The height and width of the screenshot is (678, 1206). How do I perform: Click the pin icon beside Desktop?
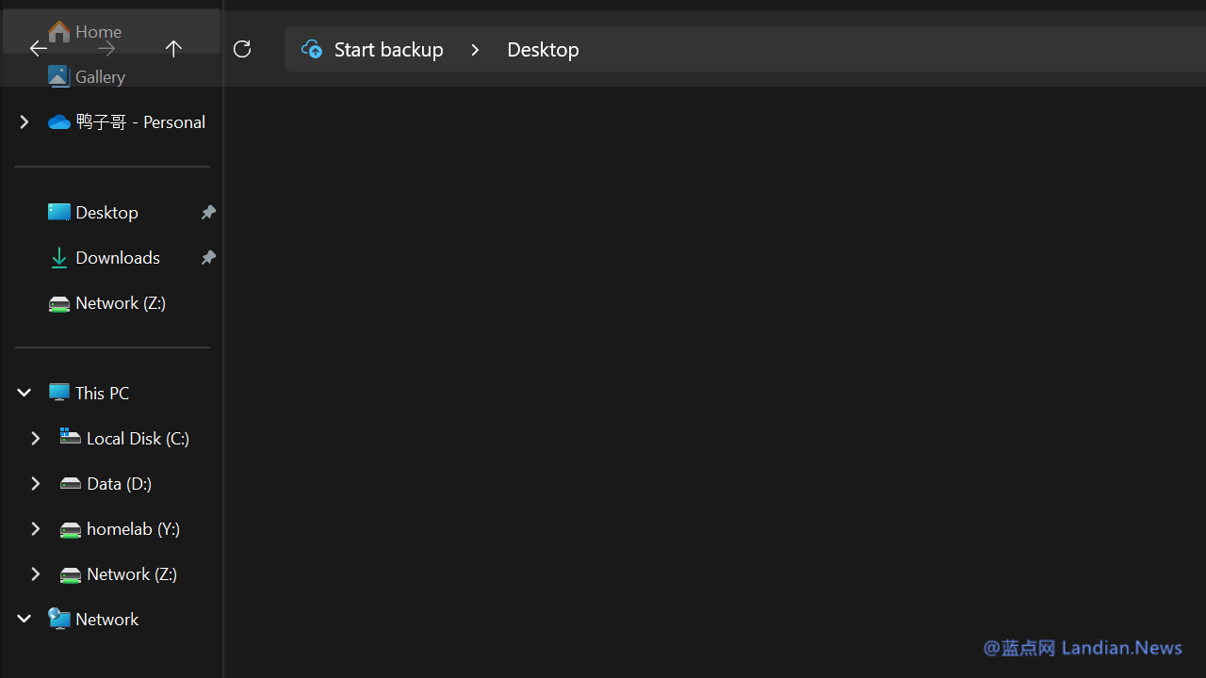click(208, 213)
